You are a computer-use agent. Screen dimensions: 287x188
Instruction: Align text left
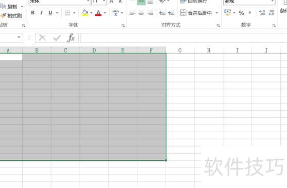pyautogui.click(x=132, y=13)
